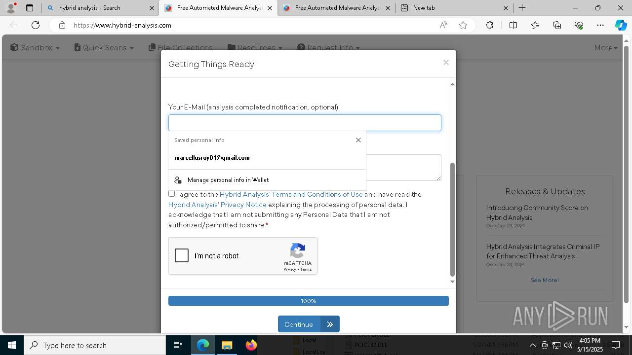Show hidden system tray icons

532,345
